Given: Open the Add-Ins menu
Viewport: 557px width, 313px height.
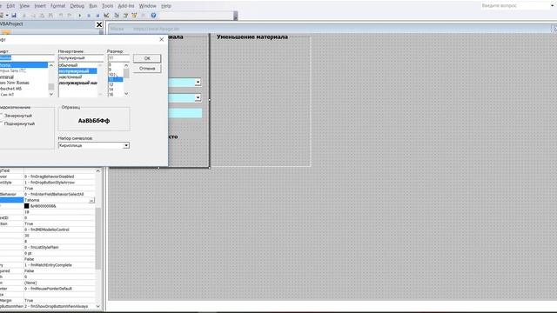Looking at the screenshot, I should [x=126, y=6].
